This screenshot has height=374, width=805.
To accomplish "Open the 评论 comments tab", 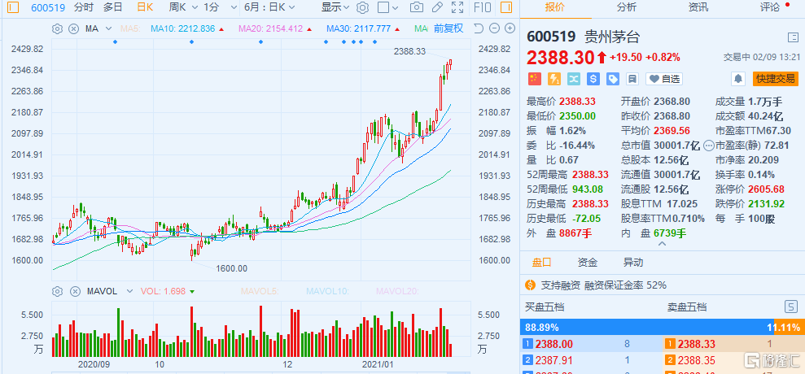I will tap(769, 7).
